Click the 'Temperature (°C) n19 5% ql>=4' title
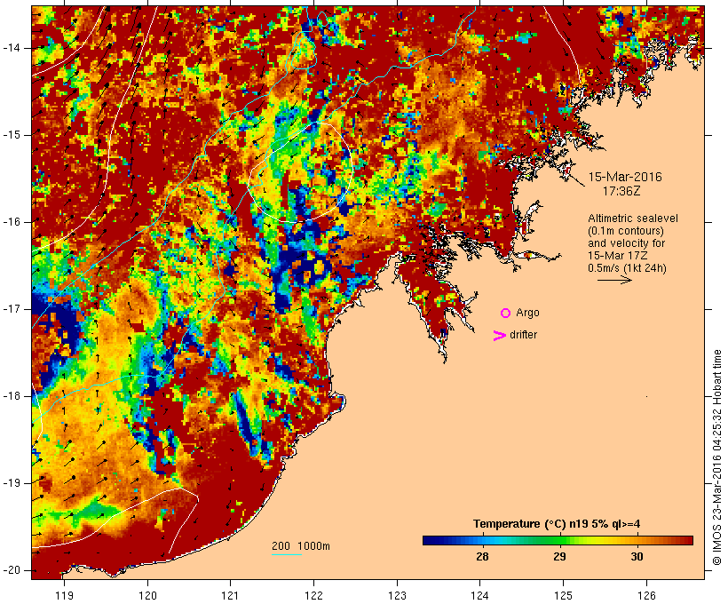This screenshot has width=728, height=604. (557, 524)
